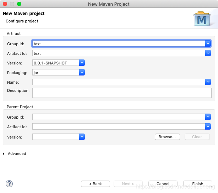Expand the Advanced section
218x193 pixels.
point(4,153)
